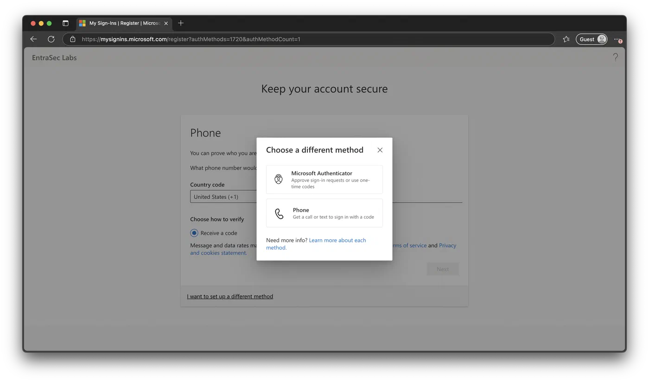649x382 pixels.
Task: Select the Phone method option in dialog
Action: click(x=324, y=213)
